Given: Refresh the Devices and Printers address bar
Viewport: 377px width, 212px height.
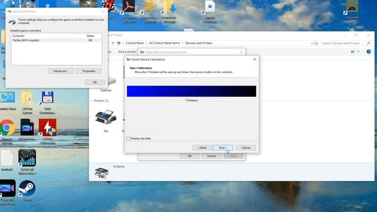Looking at the screenshot, I should click(316, 43).
